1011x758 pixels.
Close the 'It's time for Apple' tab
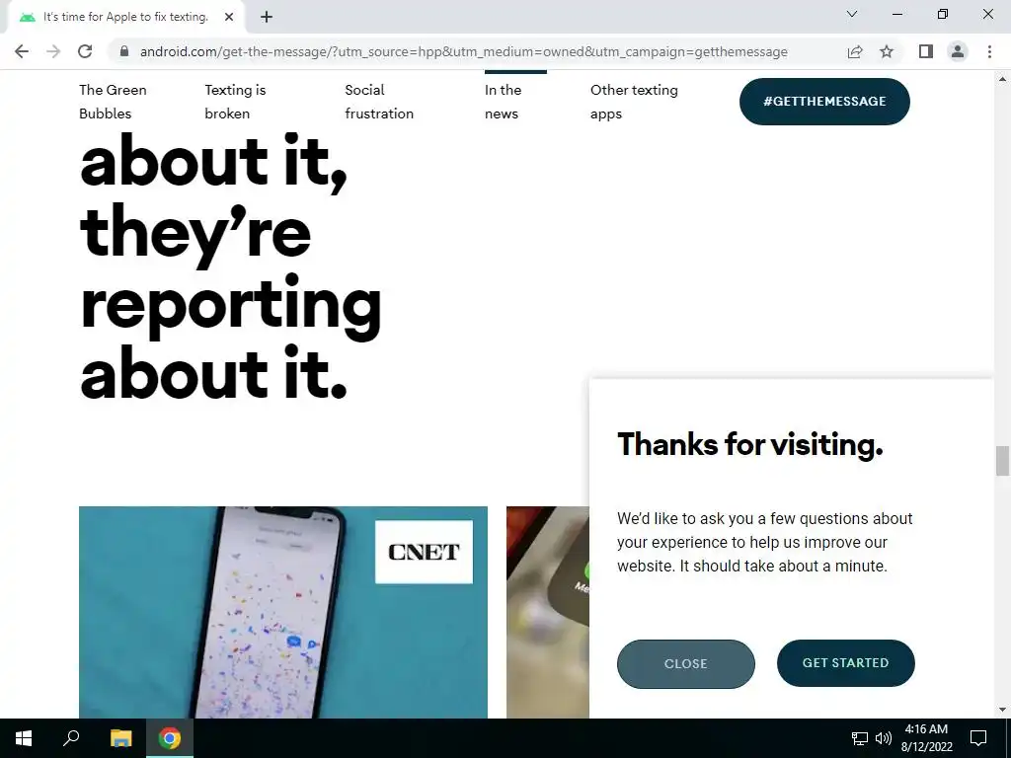tap(229, 18)
